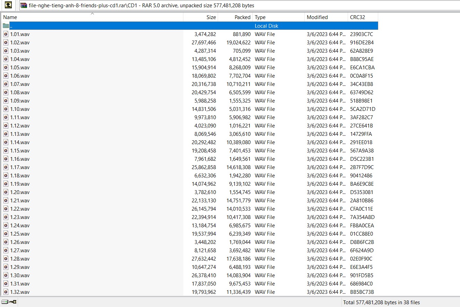Select the 1.05.wav file

click(20, 67)
